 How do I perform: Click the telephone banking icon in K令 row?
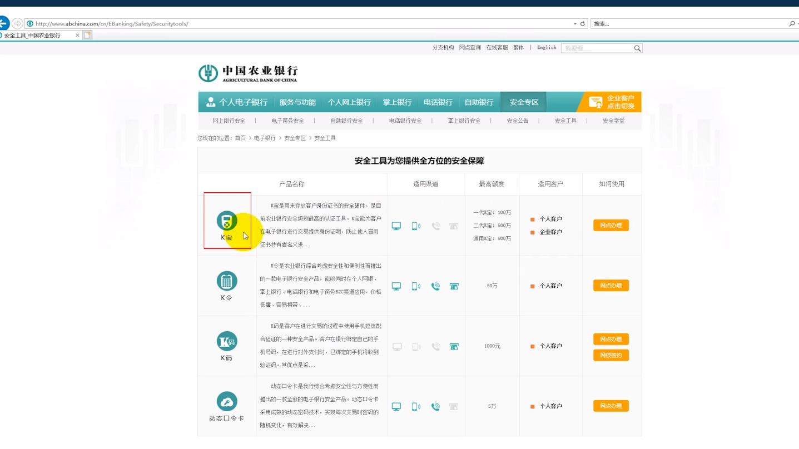tap(436, 286)
